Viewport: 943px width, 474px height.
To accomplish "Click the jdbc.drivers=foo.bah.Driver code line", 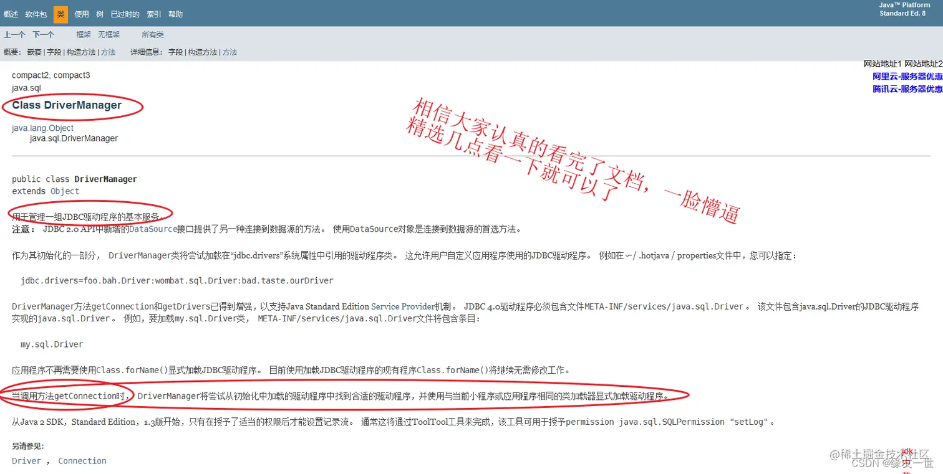I will (177, 281).
